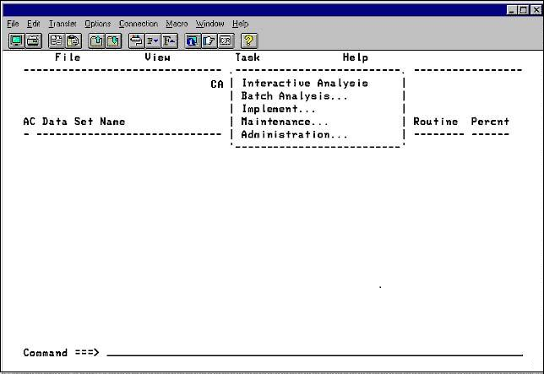Screen dimensions: 544x374
Task: Select Task in the terminal action bar
Action: (248, 57)
